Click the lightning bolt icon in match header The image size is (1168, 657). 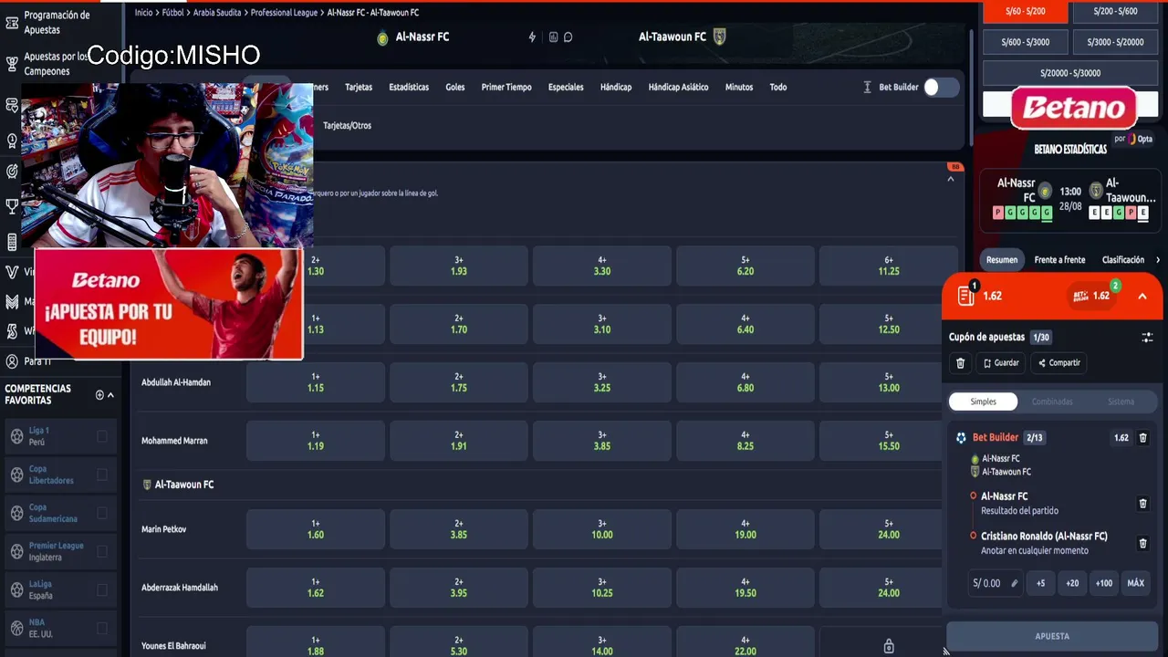tap(532, 37)
